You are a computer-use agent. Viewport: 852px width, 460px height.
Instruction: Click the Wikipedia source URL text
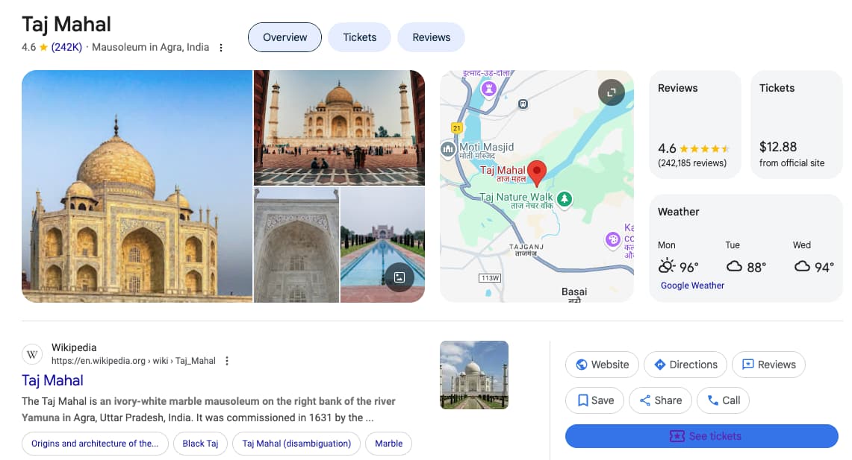click(x=133, y=361)
